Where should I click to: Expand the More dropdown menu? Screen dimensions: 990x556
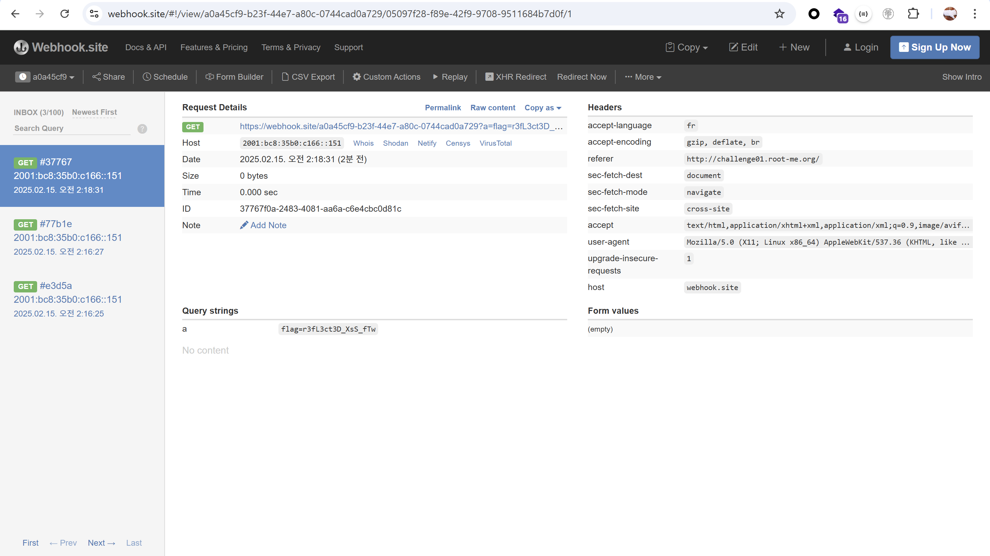click(x=643, y=77)
